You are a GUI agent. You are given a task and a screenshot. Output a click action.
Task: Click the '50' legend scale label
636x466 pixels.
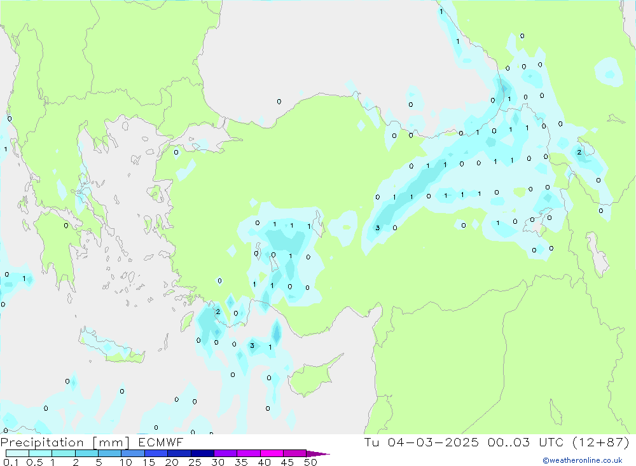310,462
